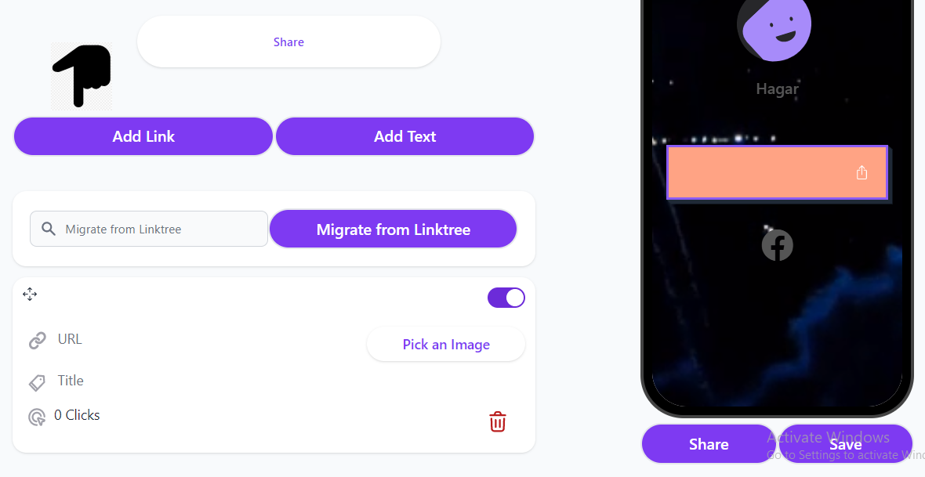Focus the Migrate from Linktree input field
The height and width of the screenshot is (477, 925).
coord(149,229)
